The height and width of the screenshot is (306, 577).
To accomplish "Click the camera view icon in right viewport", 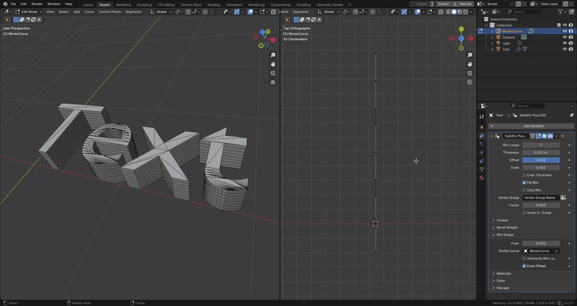I will (x=470, y=73).
